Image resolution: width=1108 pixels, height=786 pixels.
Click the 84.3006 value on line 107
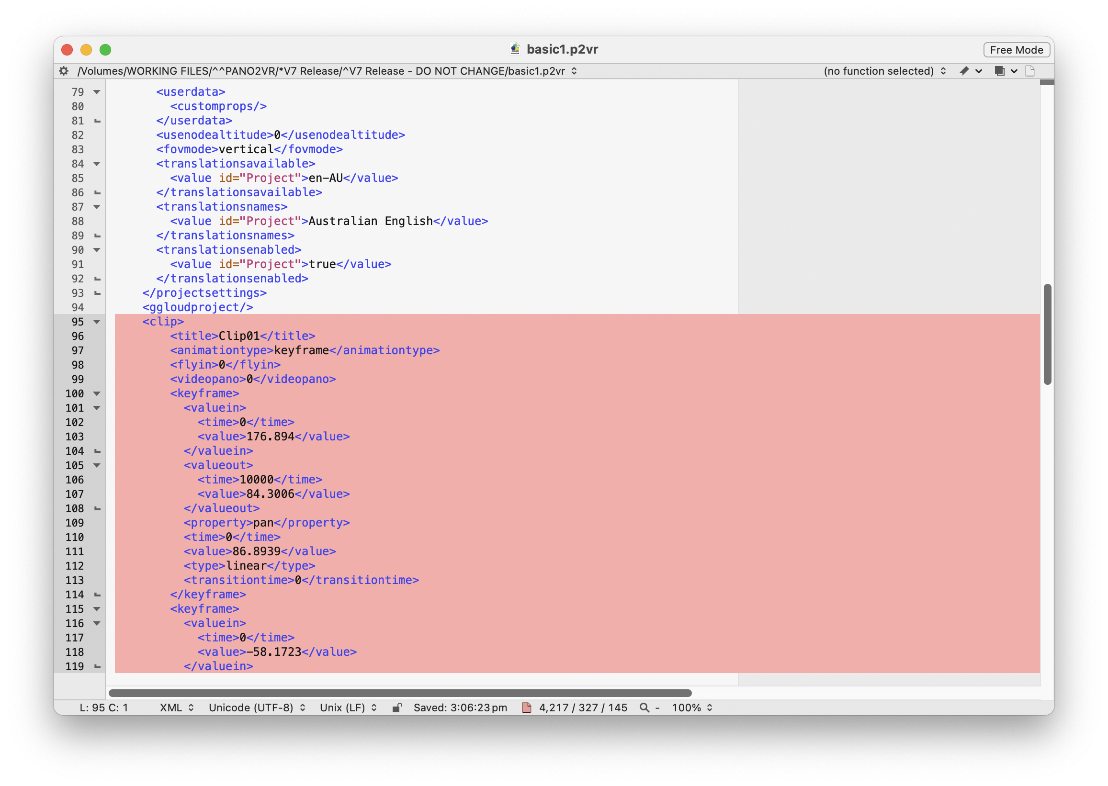click(271, 494)
